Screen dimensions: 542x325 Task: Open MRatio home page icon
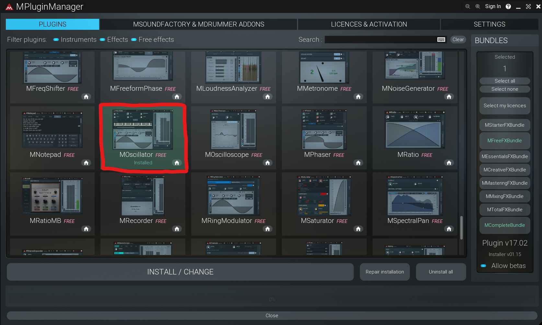(449, 163)
